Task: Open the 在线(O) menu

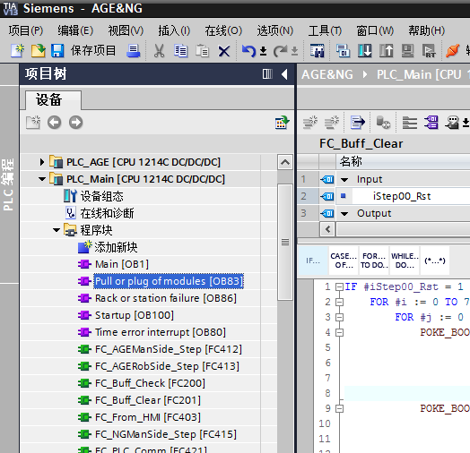Action: coord(223,30)
